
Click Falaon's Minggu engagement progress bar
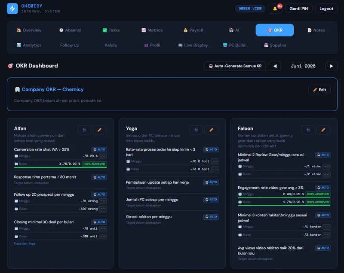point(284,198)
